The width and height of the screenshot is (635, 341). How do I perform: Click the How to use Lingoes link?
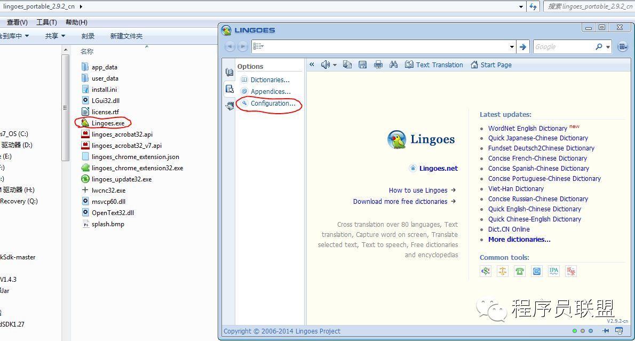[418, 191]
